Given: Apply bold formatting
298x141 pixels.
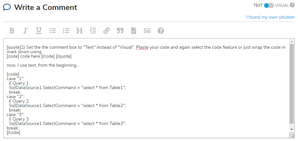Looking at the screenshot, I should click(12, 31).
